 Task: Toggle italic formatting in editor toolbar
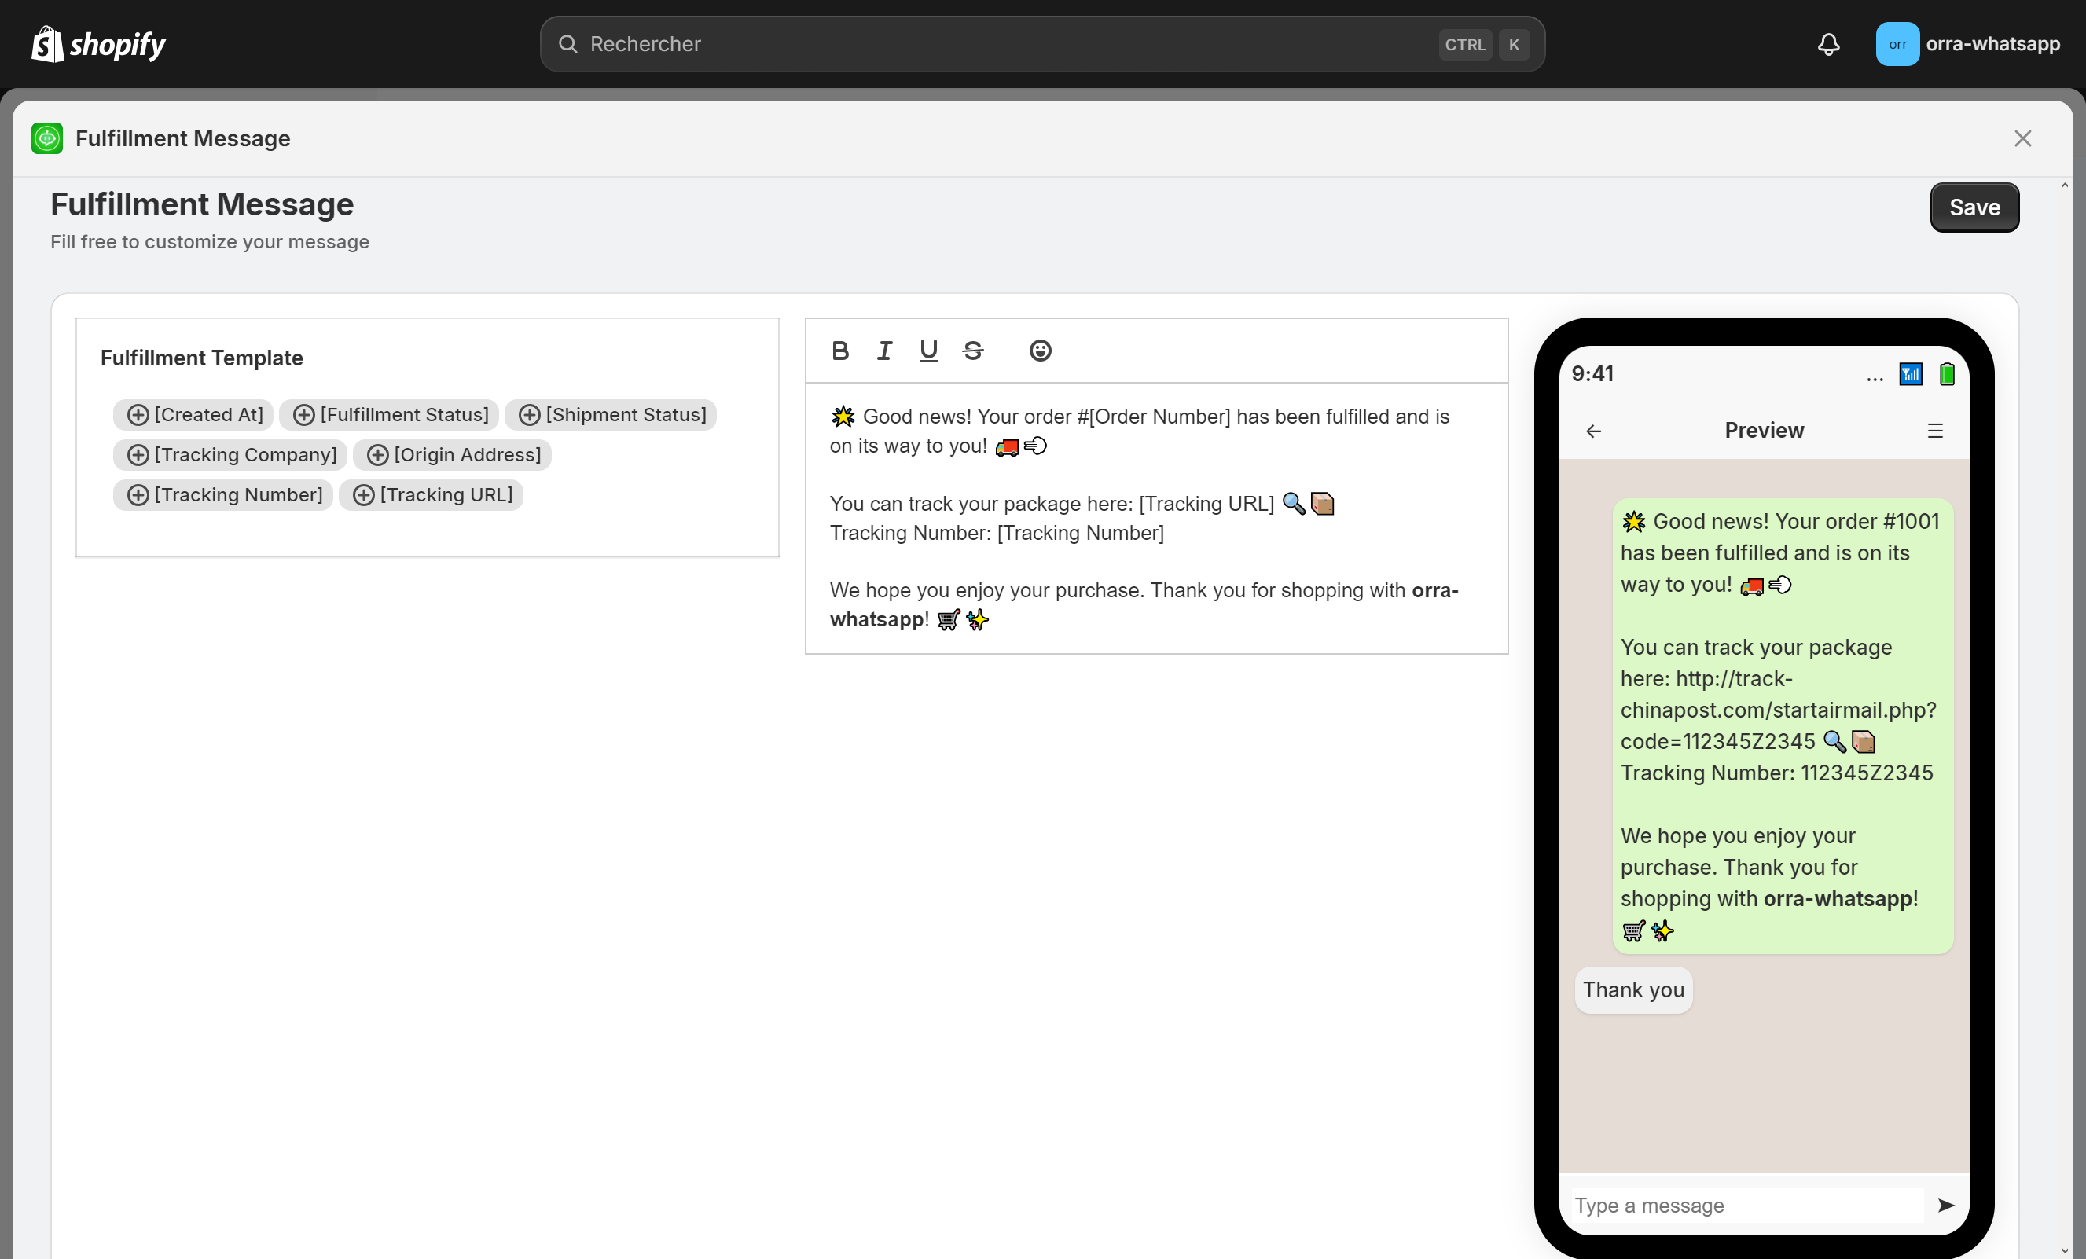[x=884, y=351]
